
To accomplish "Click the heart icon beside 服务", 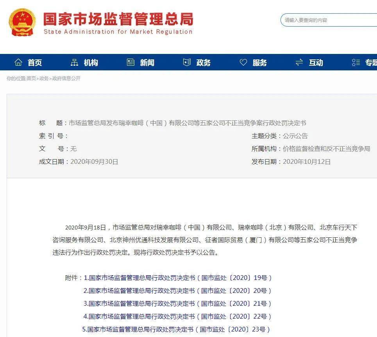I will [x=243, y=62].
